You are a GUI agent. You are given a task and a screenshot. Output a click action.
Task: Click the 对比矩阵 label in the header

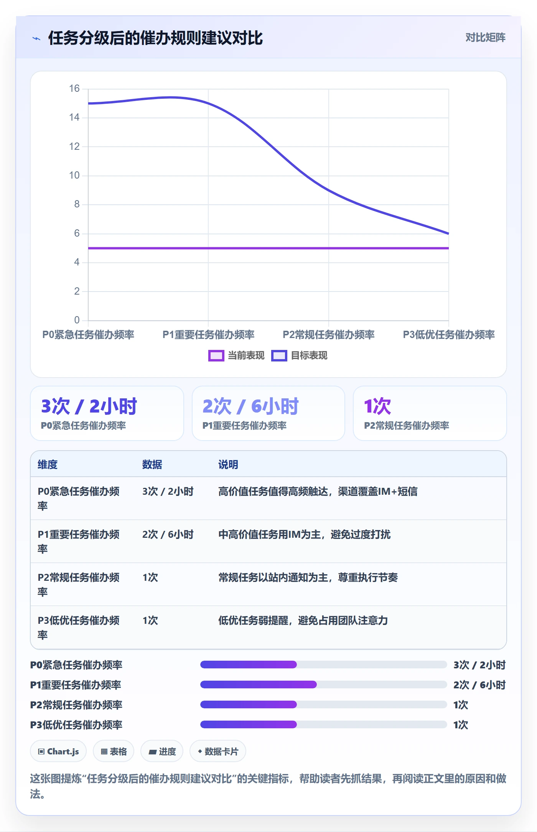pos(485,37)
